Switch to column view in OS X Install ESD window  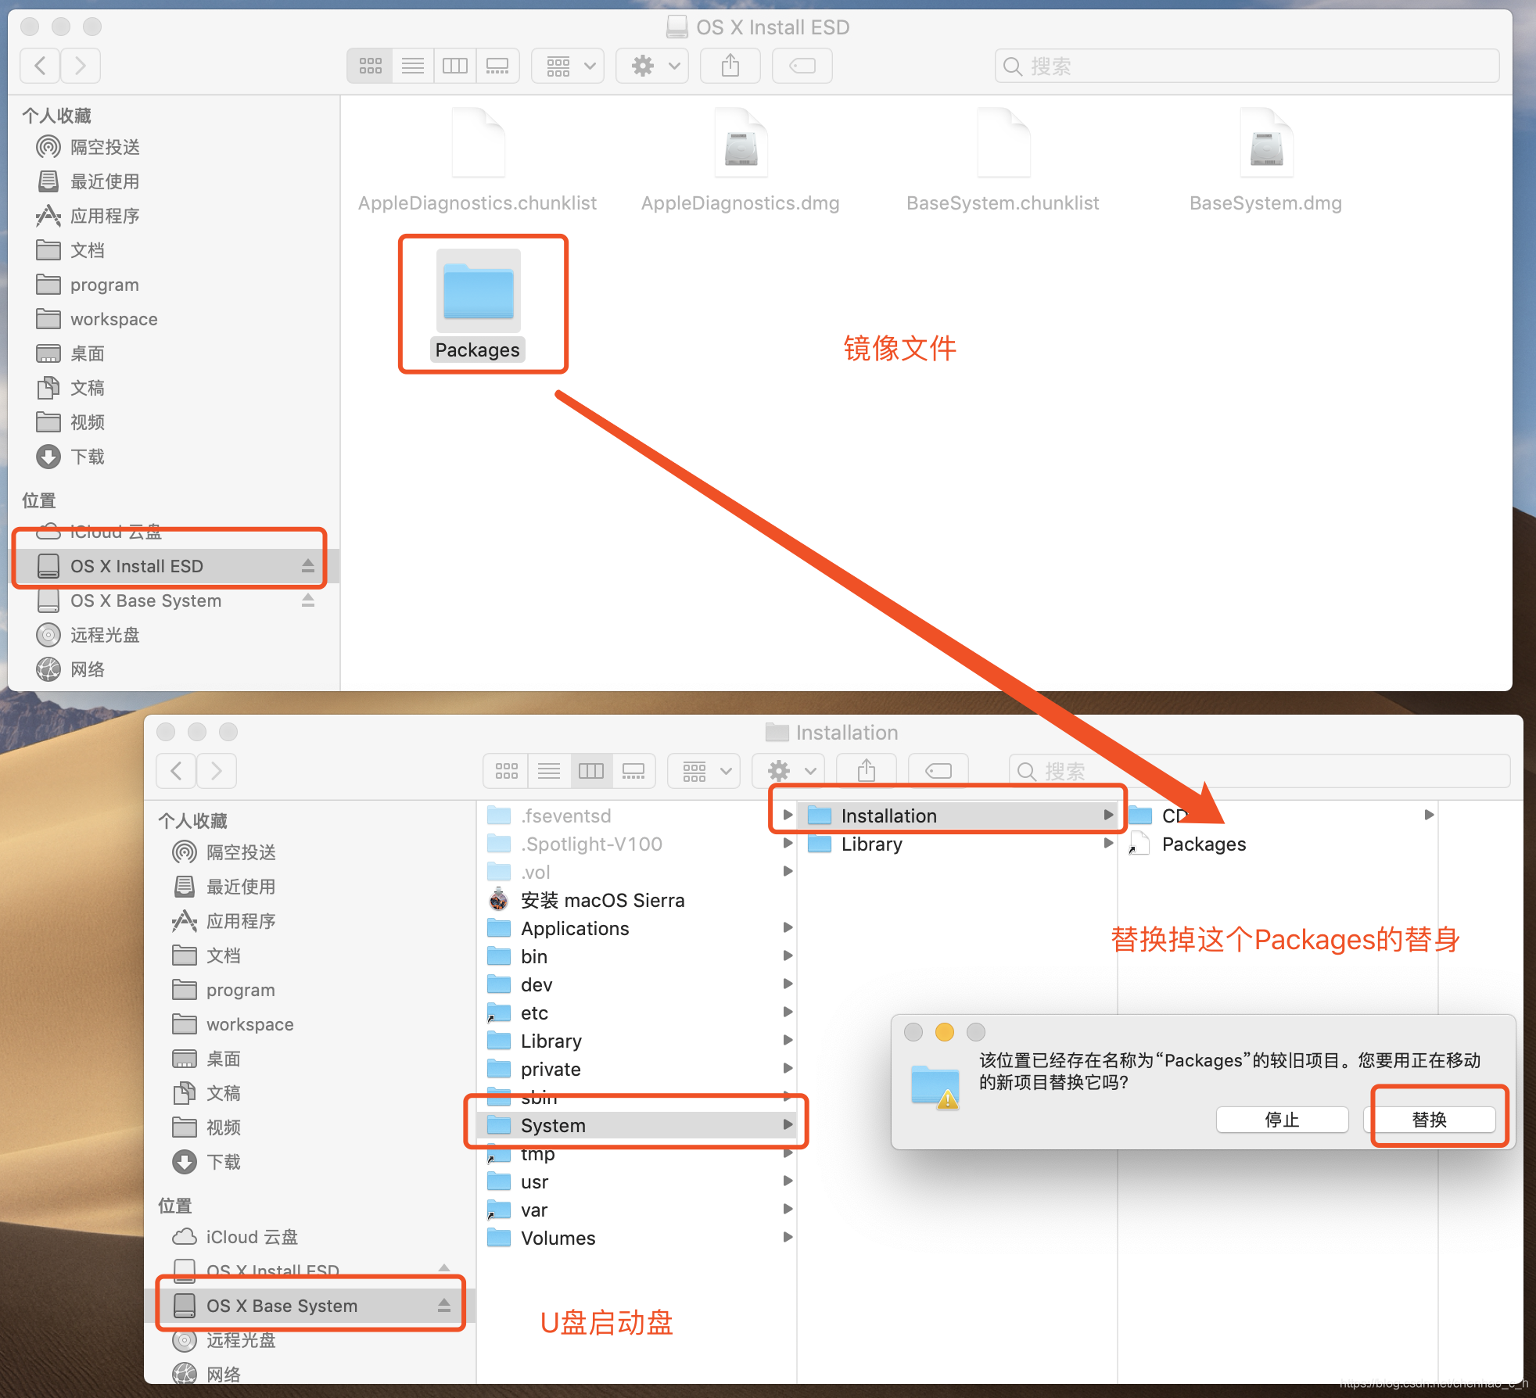click(x=455, y=66)
